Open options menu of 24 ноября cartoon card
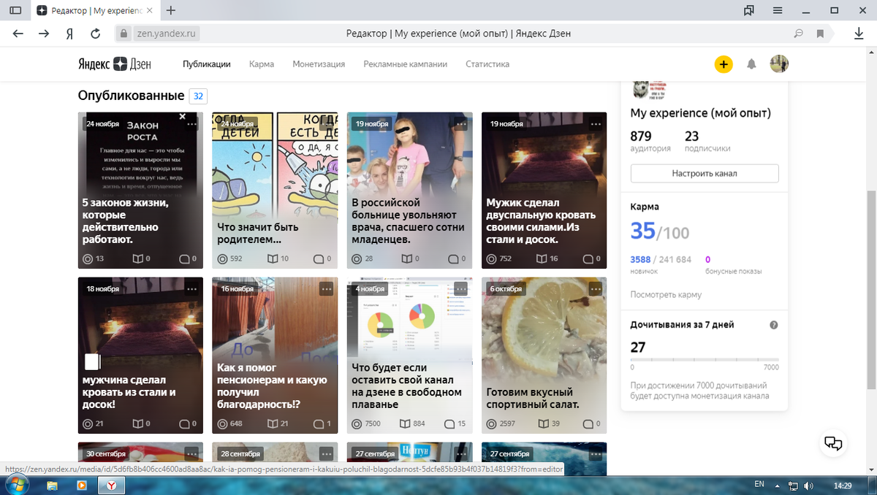The width and height of the screenshot is (877, 495). pos(326,124)
